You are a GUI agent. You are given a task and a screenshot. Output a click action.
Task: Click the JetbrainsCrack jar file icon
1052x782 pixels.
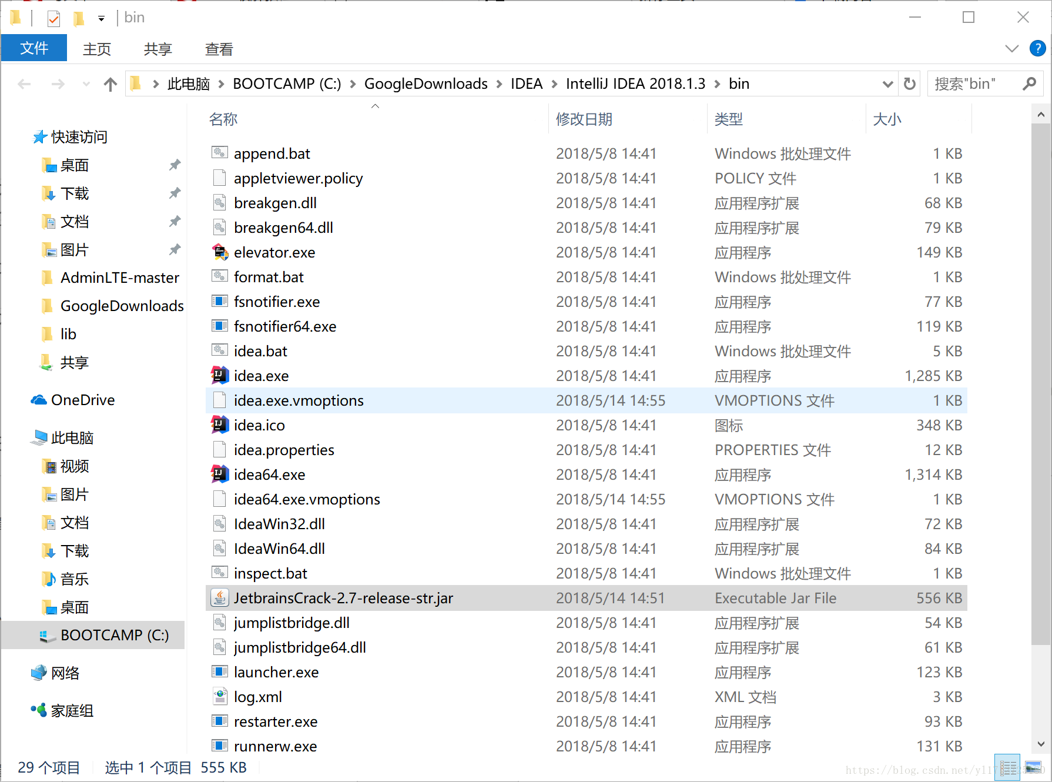[x=220, y=598]
